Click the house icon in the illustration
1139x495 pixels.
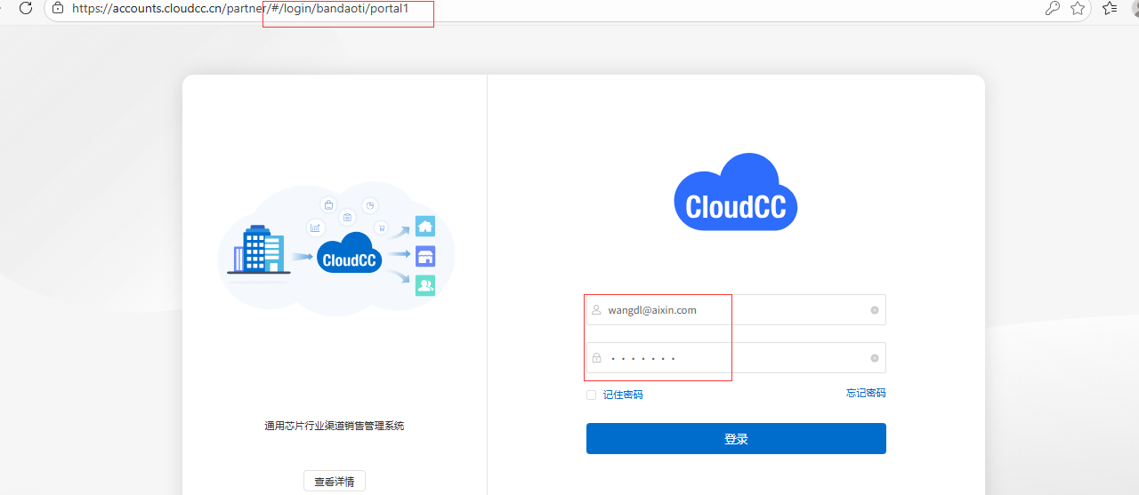click(425, 227)
